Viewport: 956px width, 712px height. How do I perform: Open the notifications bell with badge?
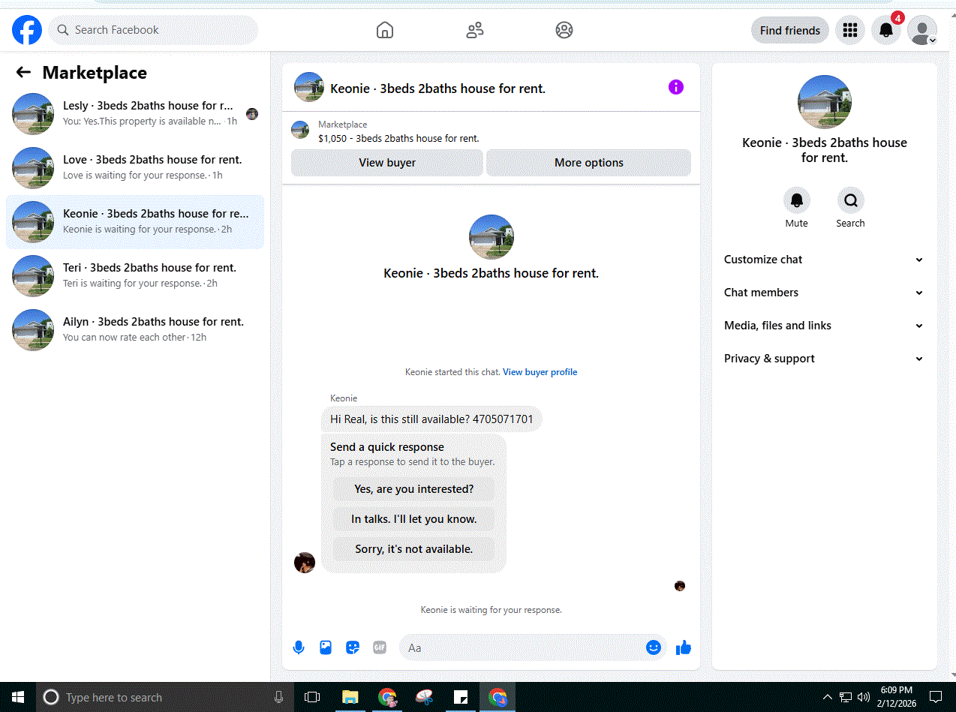pos(886,30)
